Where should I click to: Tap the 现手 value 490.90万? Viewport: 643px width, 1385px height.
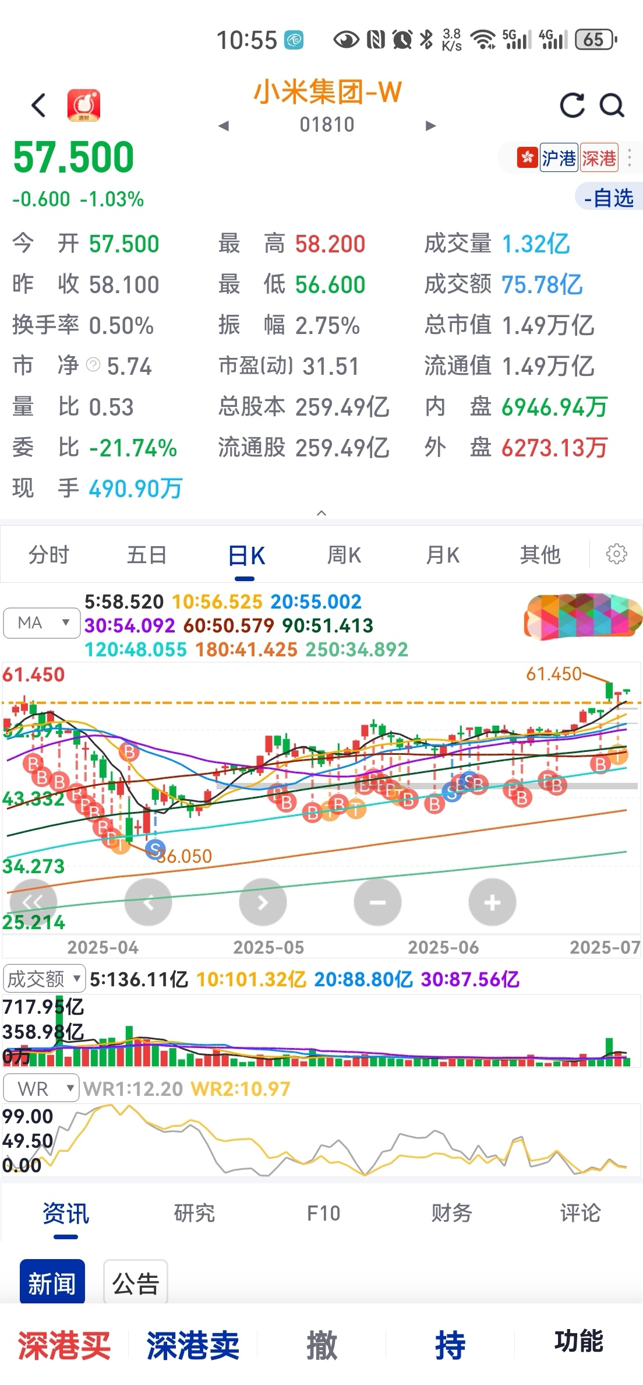pos(136,488)
